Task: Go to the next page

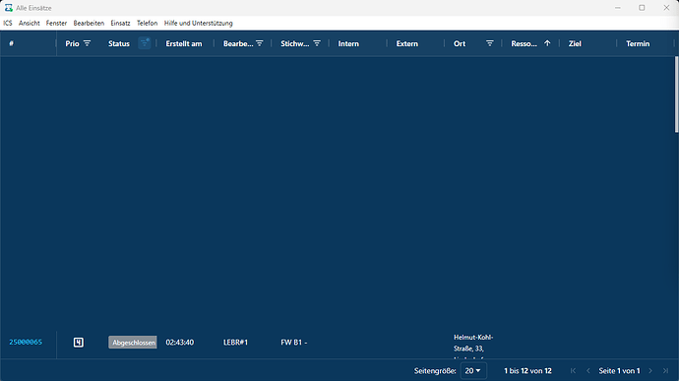Action: [x=650, y=370]
